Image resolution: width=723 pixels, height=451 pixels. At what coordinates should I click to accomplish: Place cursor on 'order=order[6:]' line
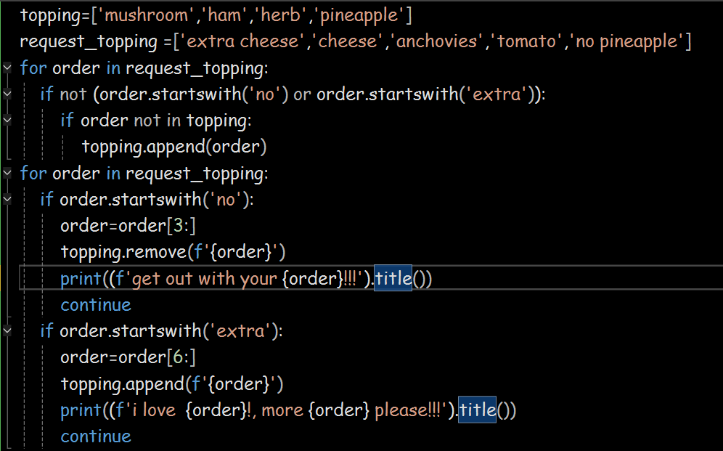pyautogui.click(x=128, y=357)
